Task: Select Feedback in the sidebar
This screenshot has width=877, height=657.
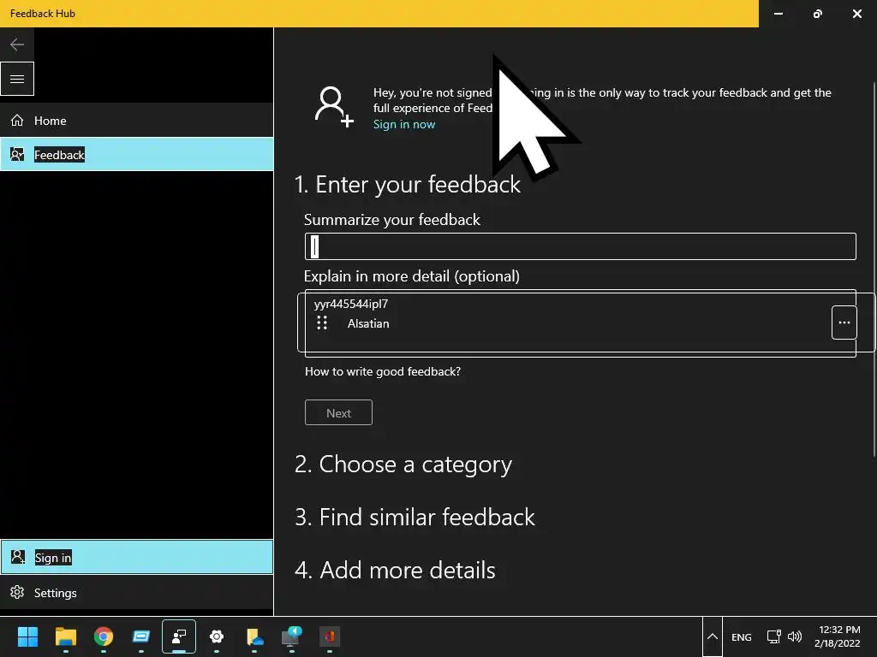Action: click(x=136, y=154)
